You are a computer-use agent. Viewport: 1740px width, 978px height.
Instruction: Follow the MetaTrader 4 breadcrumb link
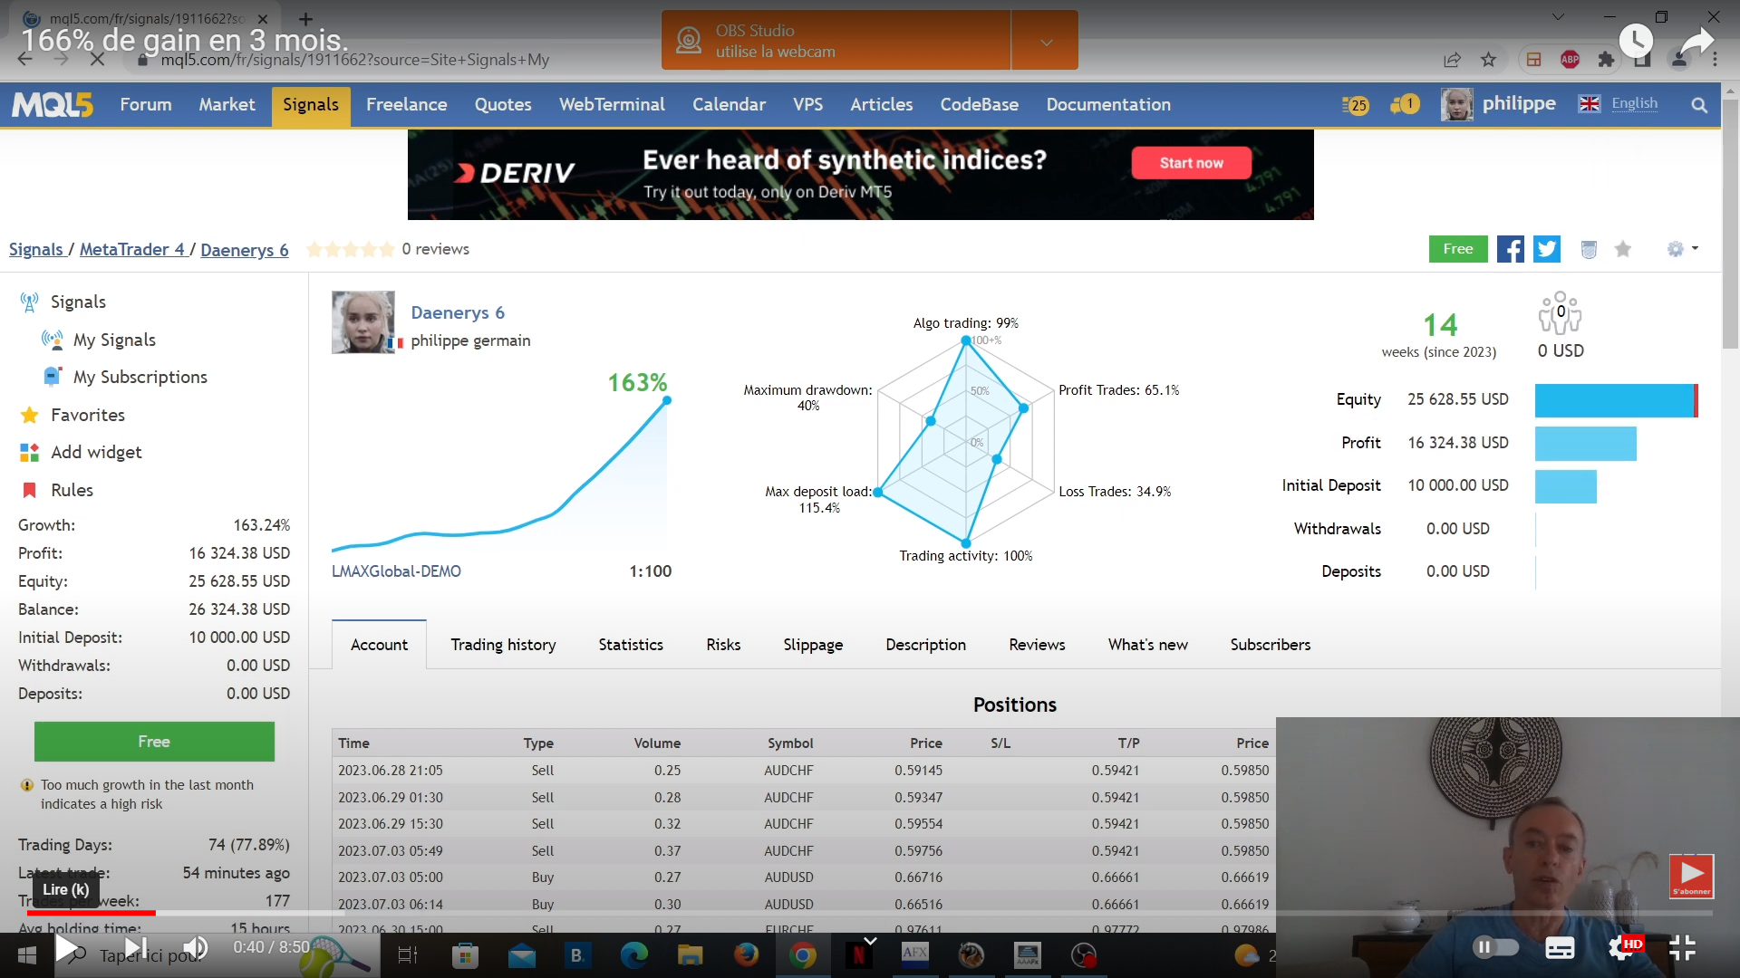[x=132, y=249]
